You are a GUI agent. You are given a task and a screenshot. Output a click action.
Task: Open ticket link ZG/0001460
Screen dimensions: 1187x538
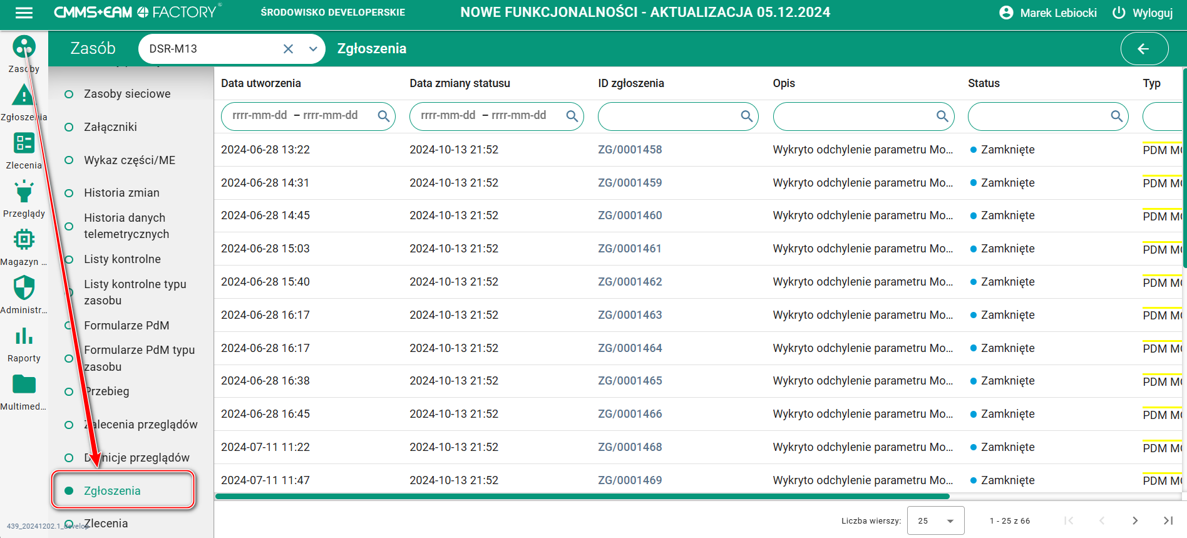click(x=630, y=215)
